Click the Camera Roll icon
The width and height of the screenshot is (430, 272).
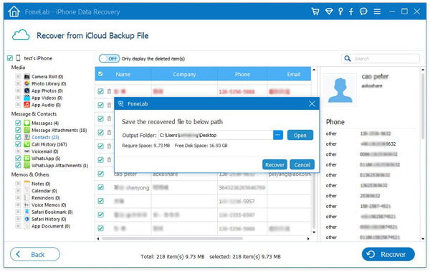[x=27, y=76]
